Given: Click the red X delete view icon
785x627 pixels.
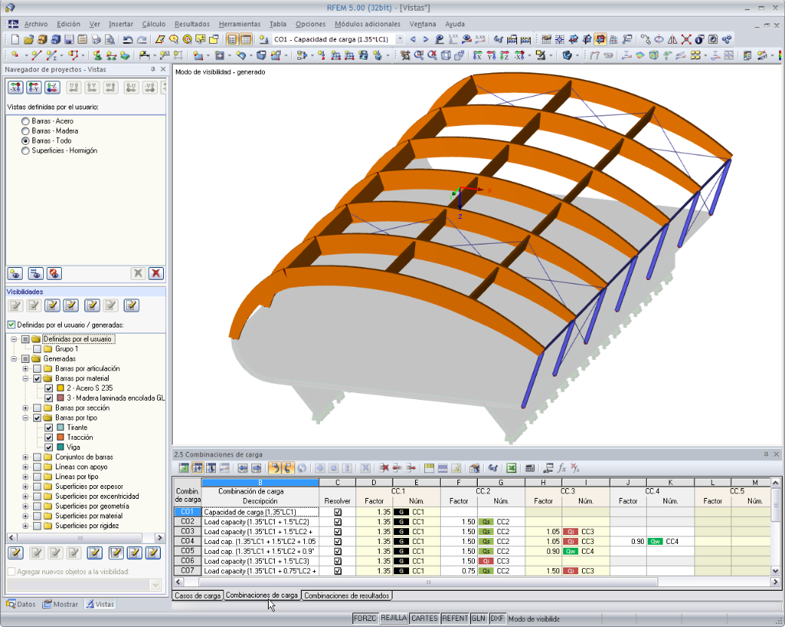Looking at the screenshot, I should tap(156, 273).
